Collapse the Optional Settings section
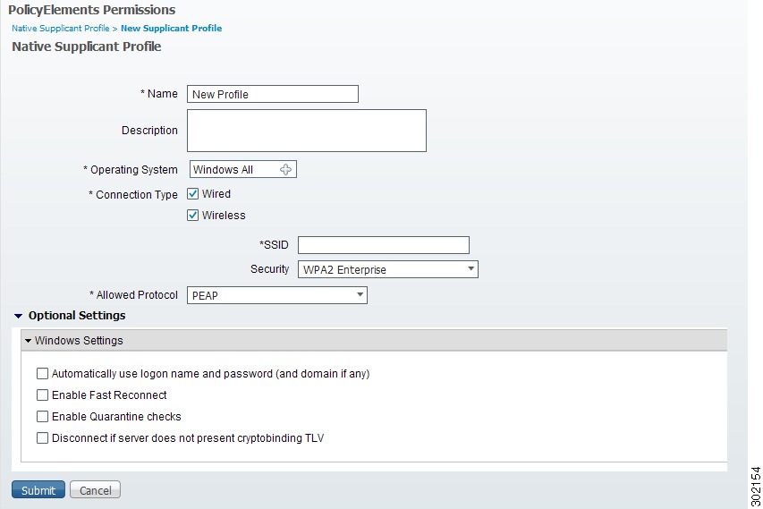 point(19,316)
